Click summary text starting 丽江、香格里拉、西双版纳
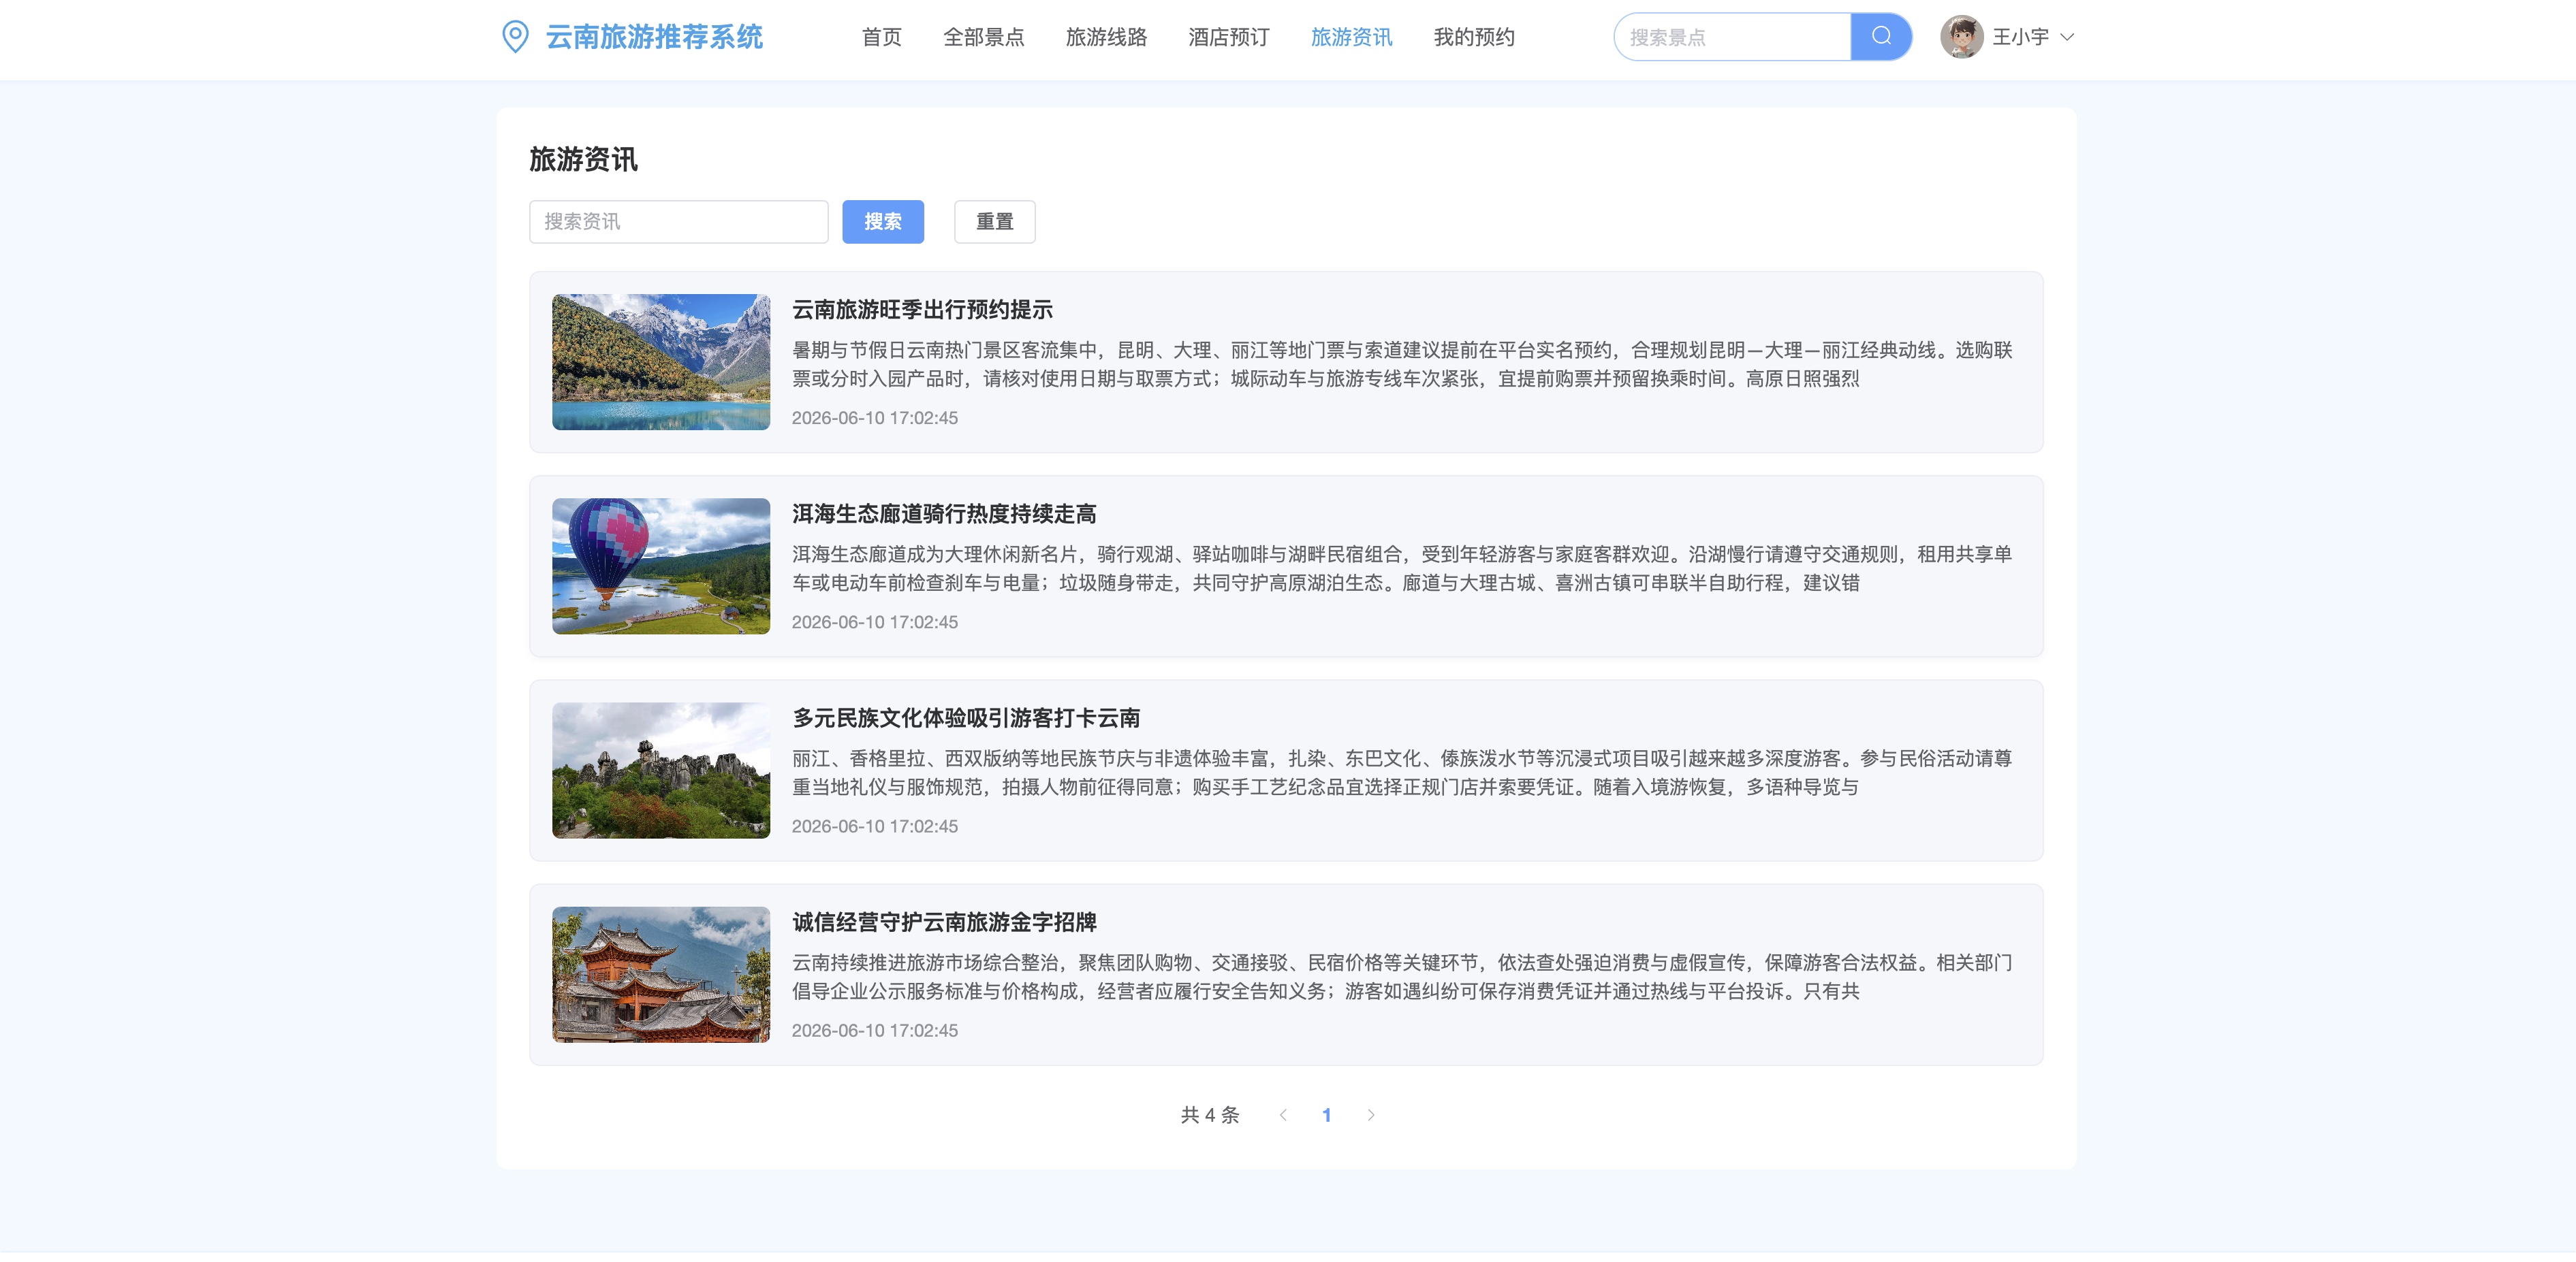The width and height of the screenshot is (2576, 1262). [1402, 773]
